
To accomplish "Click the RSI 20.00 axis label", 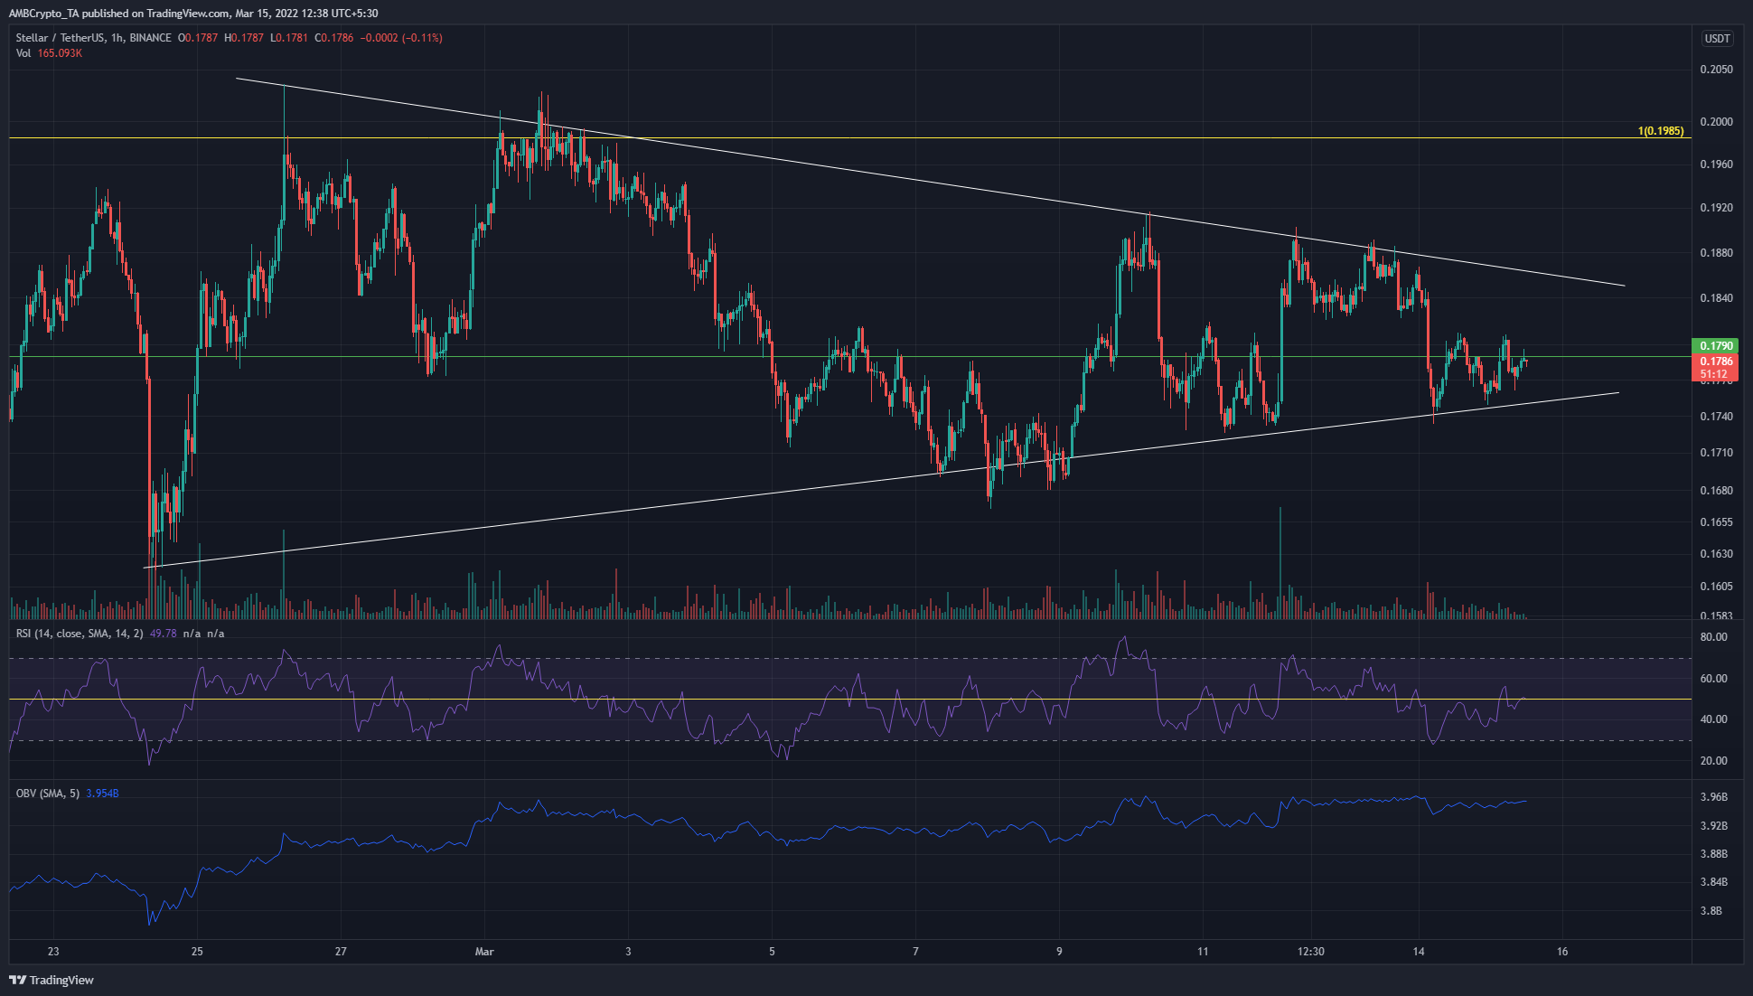I will (1713, 761).
